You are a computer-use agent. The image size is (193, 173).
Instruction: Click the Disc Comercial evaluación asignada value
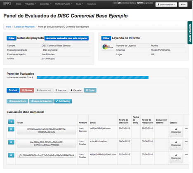(49, 50)
